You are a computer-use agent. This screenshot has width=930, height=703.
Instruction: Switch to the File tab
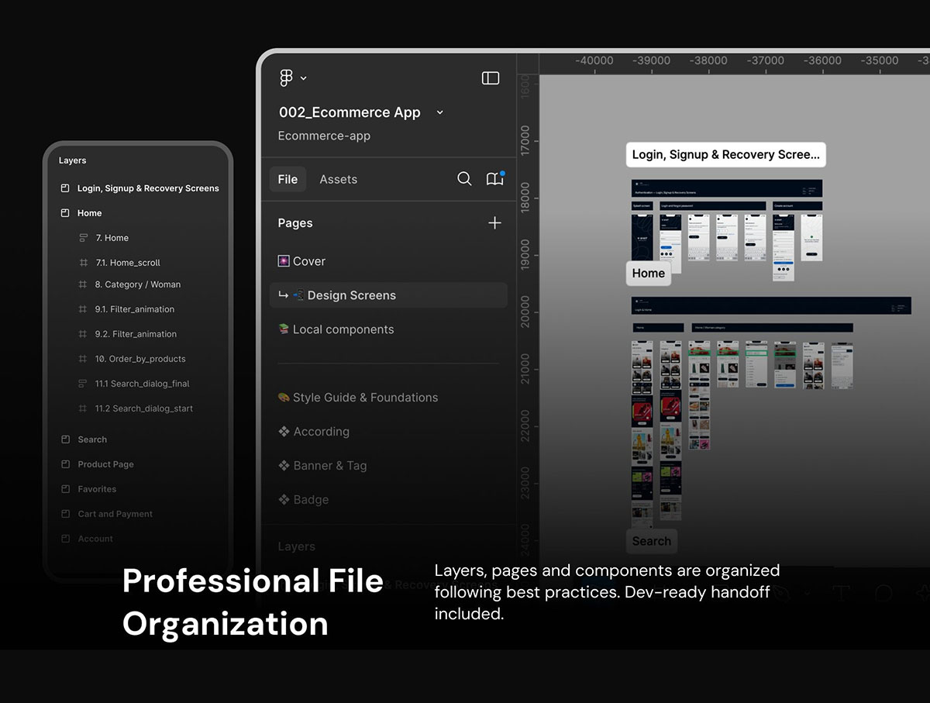288,179
